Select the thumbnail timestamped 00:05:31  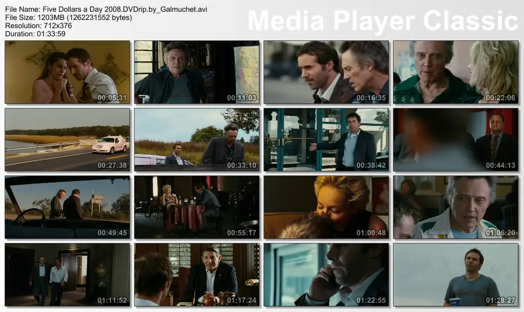click(x=68, y=72)
